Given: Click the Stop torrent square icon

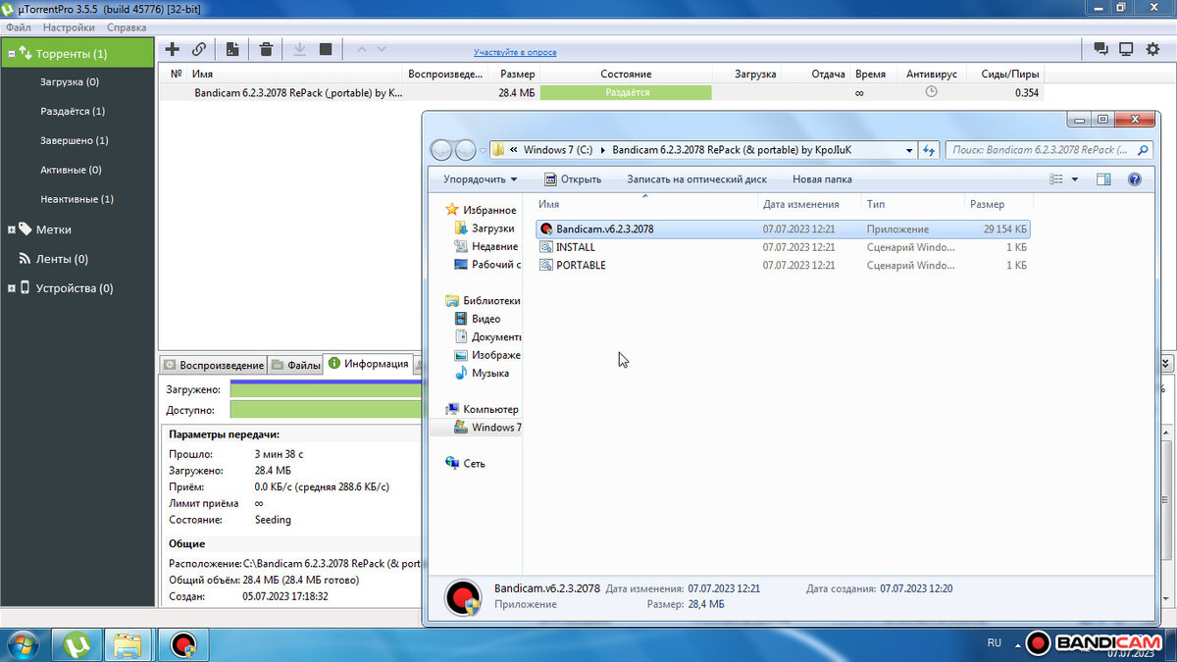Looking at the screenshot, I should pyautogui.click(x=326, y=49).
